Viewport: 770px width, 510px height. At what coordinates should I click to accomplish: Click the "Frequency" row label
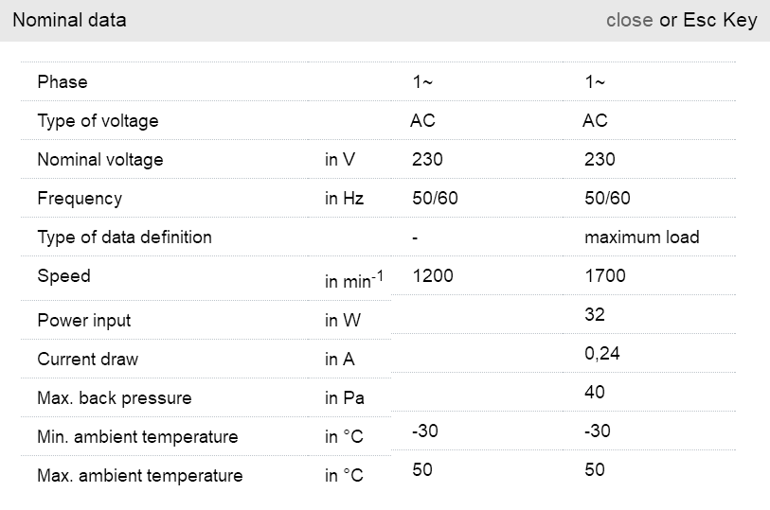point(80,199)
